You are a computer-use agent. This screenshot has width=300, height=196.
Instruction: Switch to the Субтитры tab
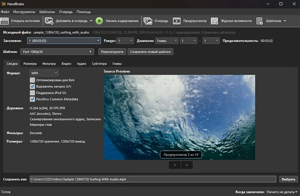point(99,64)
